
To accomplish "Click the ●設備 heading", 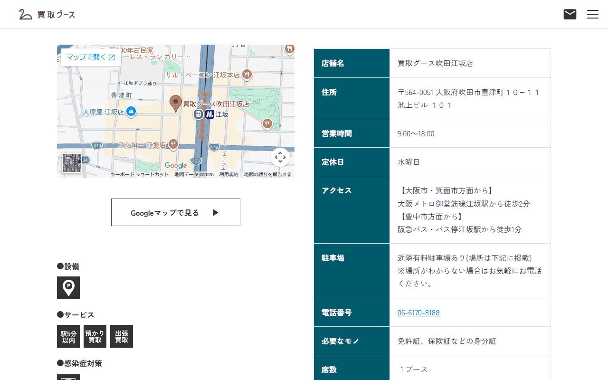I will coord(68,266).
